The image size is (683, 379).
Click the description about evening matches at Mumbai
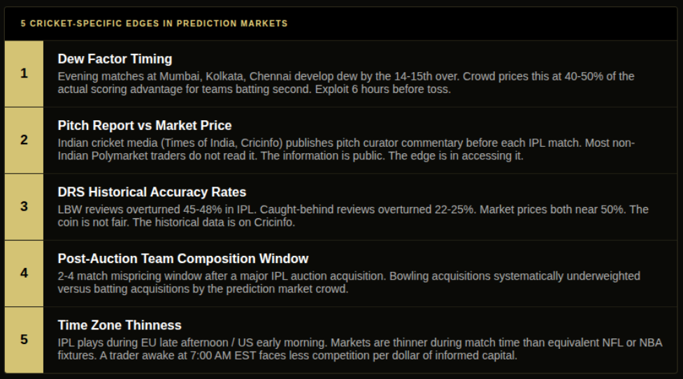[x=346, y=83]
